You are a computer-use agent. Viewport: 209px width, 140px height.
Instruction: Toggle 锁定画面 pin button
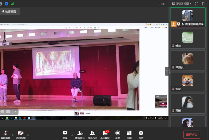click(10, 12)
